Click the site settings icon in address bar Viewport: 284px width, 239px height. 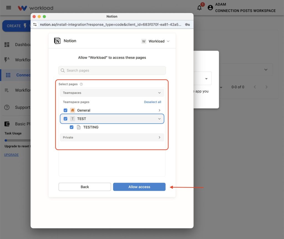[35, 24]
